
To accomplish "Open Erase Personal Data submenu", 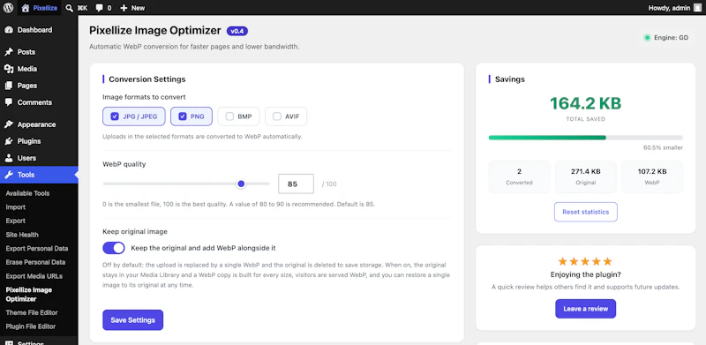I will (x=35, y=262).
